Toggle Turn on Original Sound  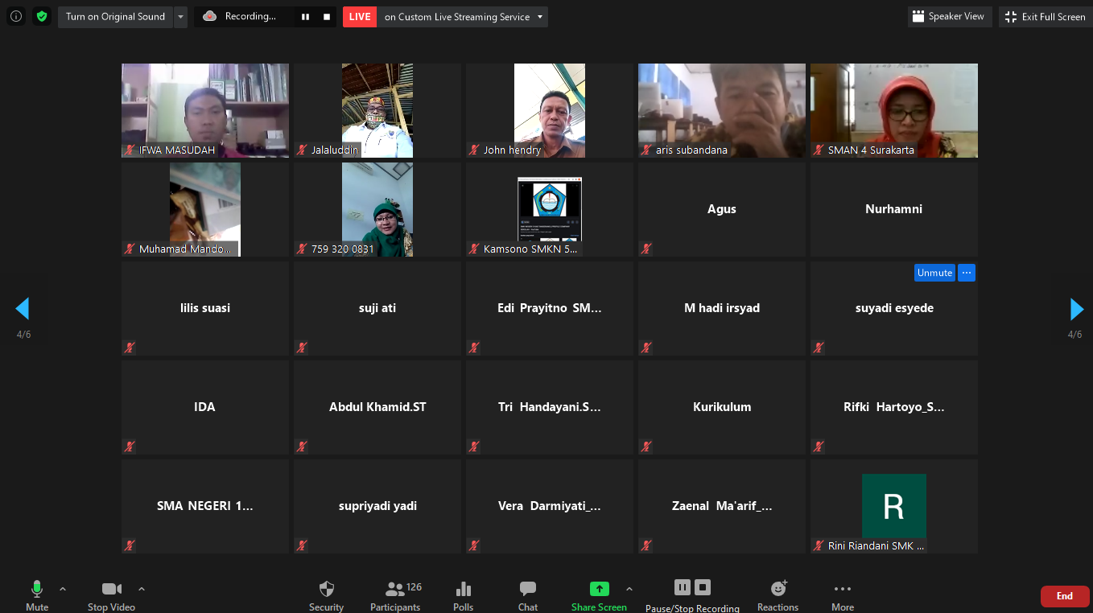[115, 17]
